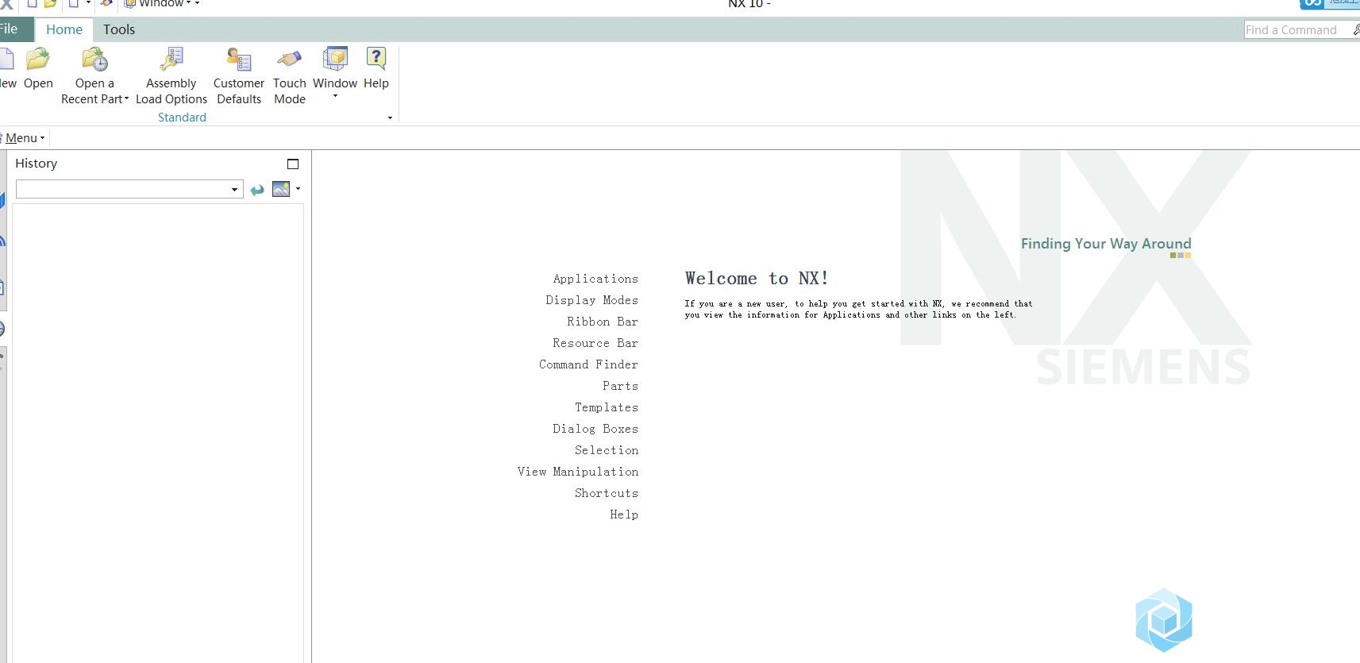
Task: Open the Menu dropdown
Action: point(24,138)
